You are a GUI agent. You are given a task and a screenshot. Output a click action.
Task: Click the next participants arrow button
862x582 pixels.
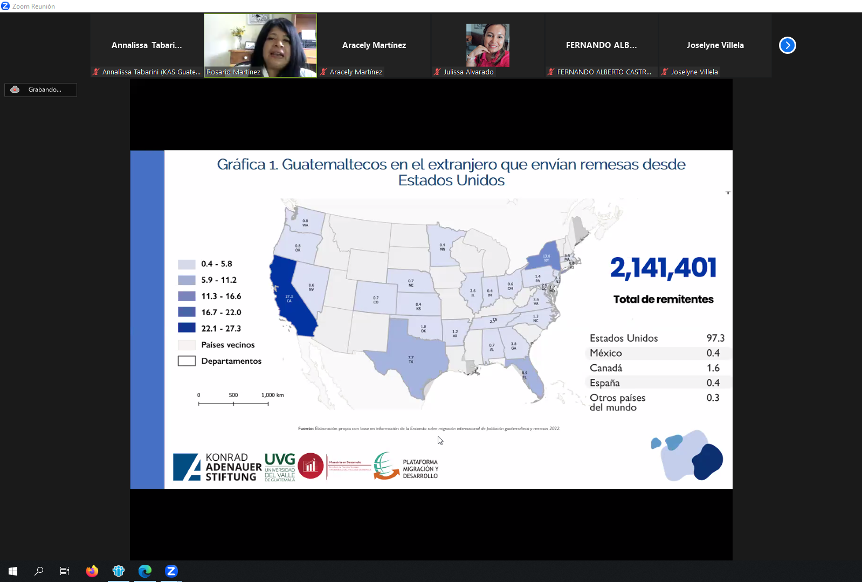click(787, 45)
